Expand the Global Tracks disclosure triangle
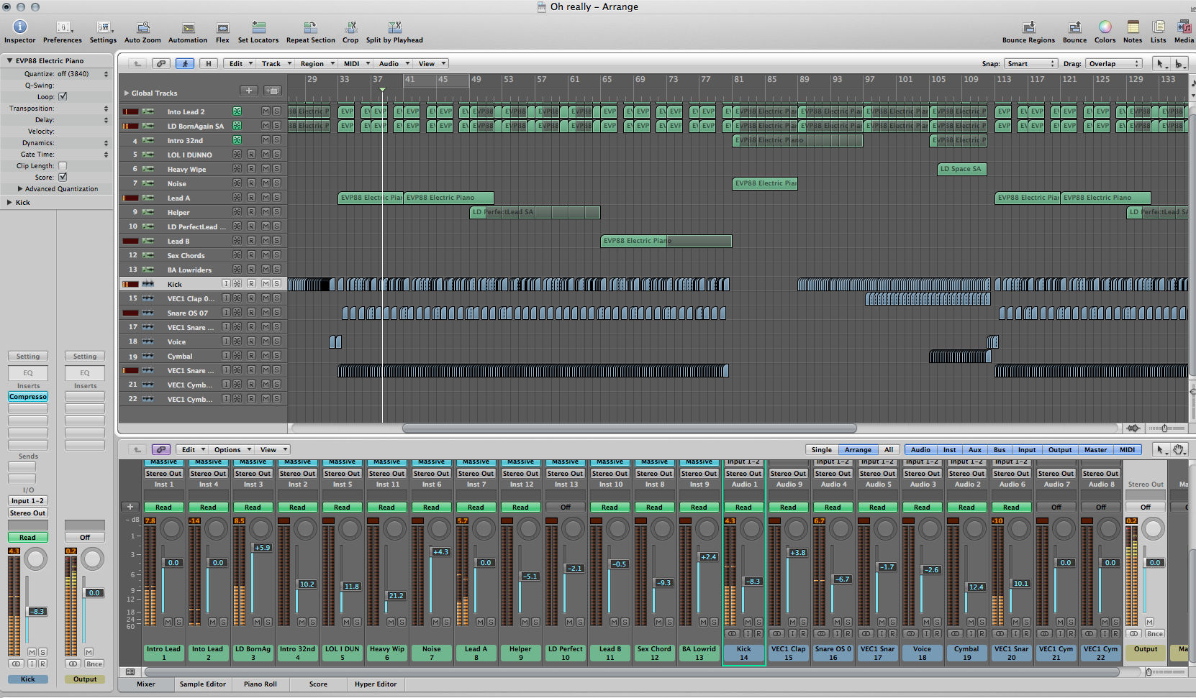1196x698 pixels. [127, 93]
